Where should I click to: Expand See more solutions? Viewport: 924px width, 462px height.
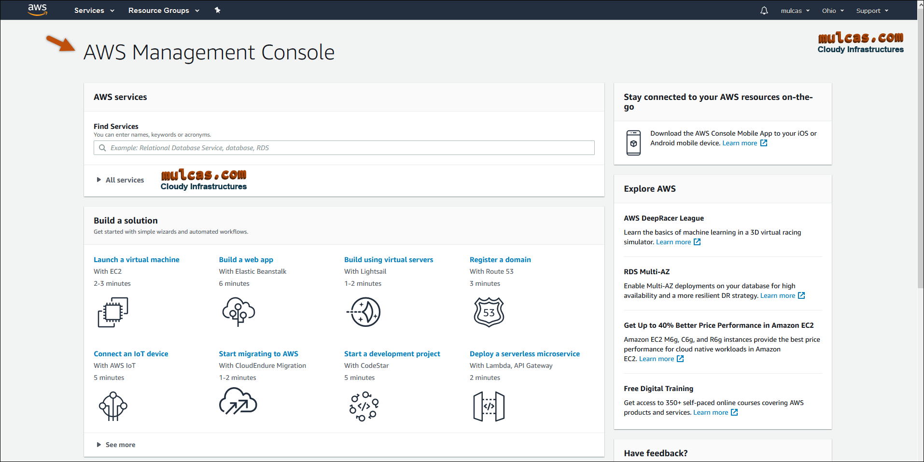pos(116,445)
